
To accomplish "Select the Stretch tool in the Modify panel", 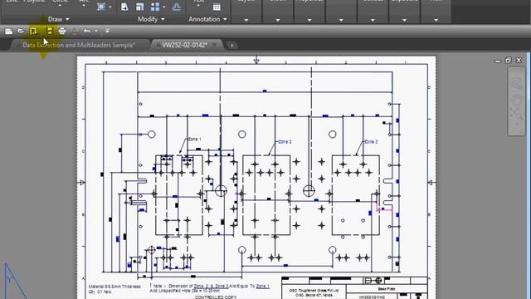I will 124,7.
